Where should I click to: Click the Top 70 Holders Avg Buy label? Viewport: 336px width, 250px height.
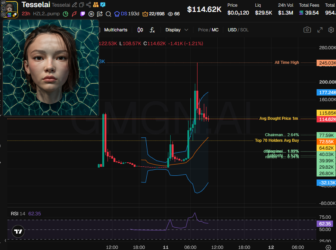[277, 140]
